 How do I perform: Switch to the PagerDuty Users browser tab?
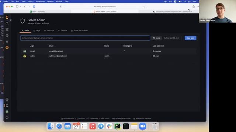(38, 11)
